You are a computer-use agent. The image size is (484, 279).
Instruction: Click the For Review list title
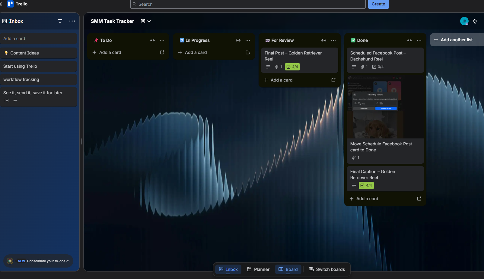tap(282, 40)
